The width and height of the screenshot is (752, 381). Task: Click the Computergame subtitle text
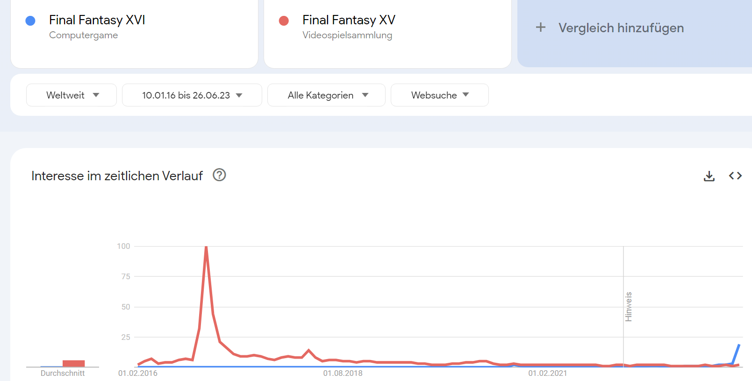tap(84, 35)
